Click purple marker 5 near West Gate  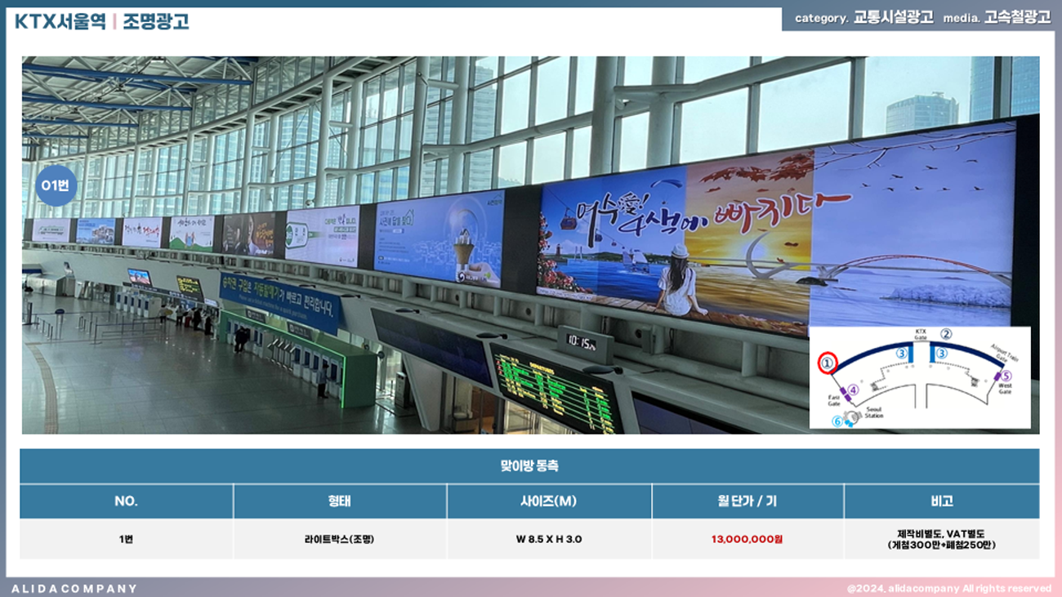click(x=1006, y=376)
